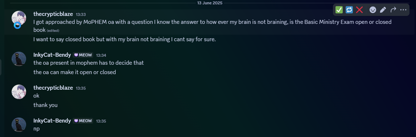Add the blue repeat arrows reaction
This screenshot has width=416, height=137.
tap(349, 10)
